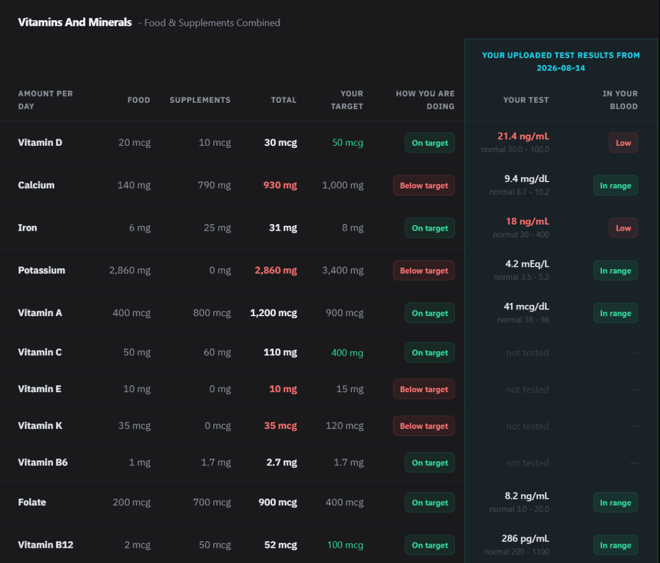Click the YOUR TEST column header
Image resolution: width=660 pixels, height=563 pixels.
(526, 100)
